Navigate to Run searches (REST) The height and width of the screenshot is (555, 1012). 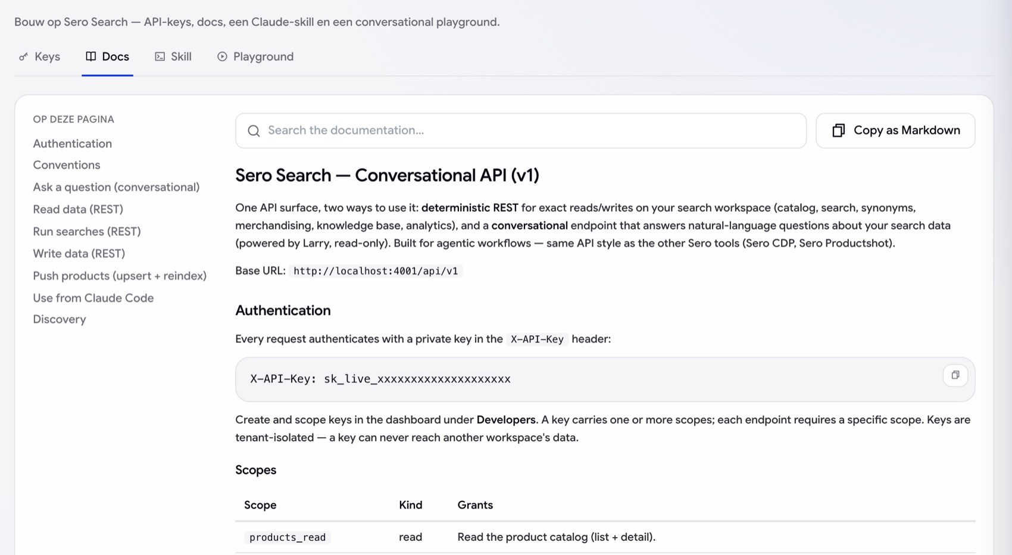point(87,231)
